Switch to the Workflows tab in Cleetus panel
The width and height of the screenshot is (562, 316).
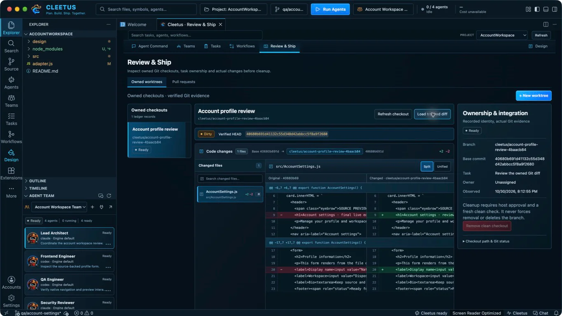(x=242, y=46)
